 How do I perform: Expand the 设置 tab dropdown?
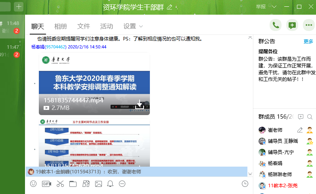coord(141,27)
